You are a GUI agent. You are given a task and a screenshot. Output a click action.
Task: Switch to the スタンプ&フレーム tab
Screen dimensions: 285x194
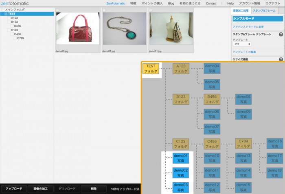[264, 11]
